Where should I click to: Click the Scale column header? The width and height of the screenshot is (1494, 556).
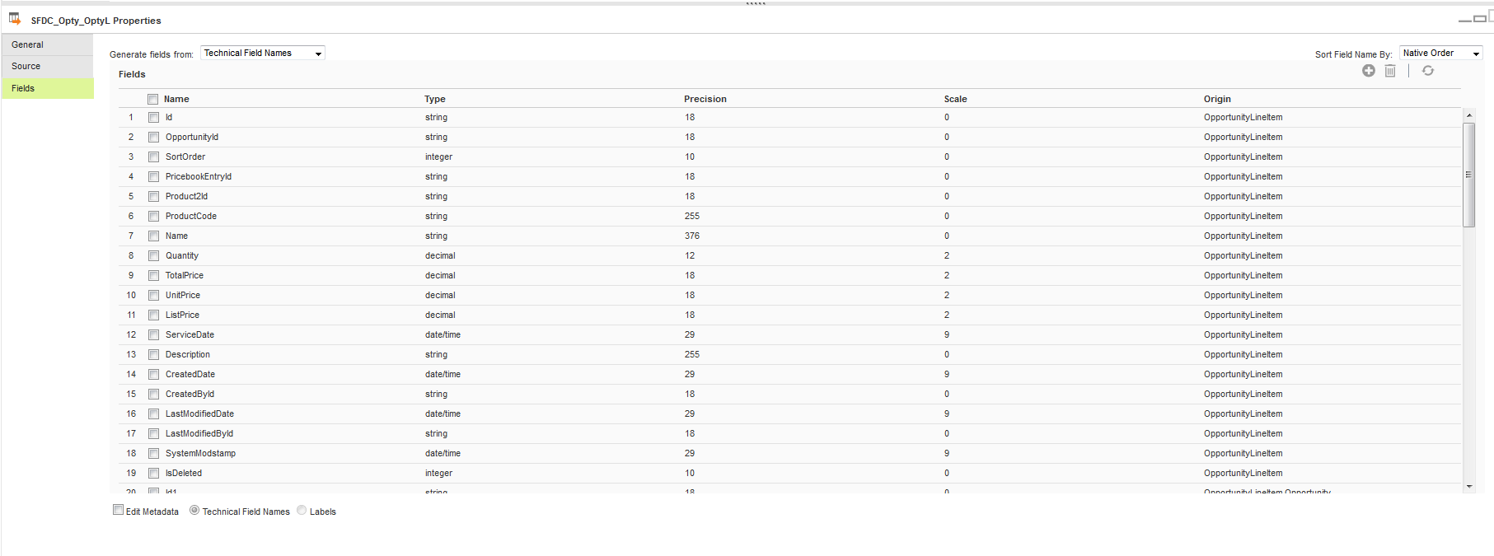click(955, 99)
